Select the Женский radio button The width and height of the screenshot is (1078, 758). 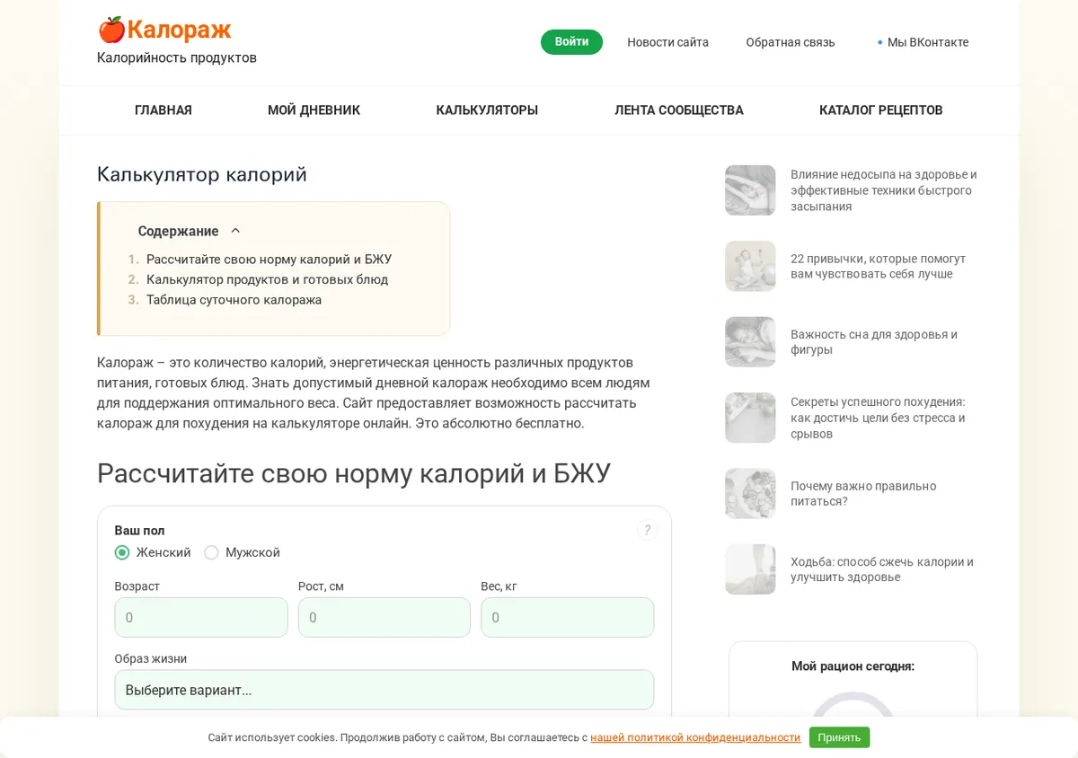pos(122,552)
